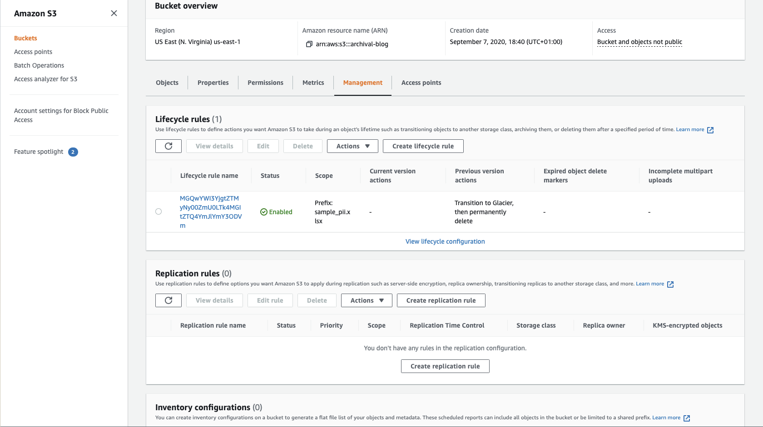
Task: Click the Replication table Scope column header
Action: point(377,325)
